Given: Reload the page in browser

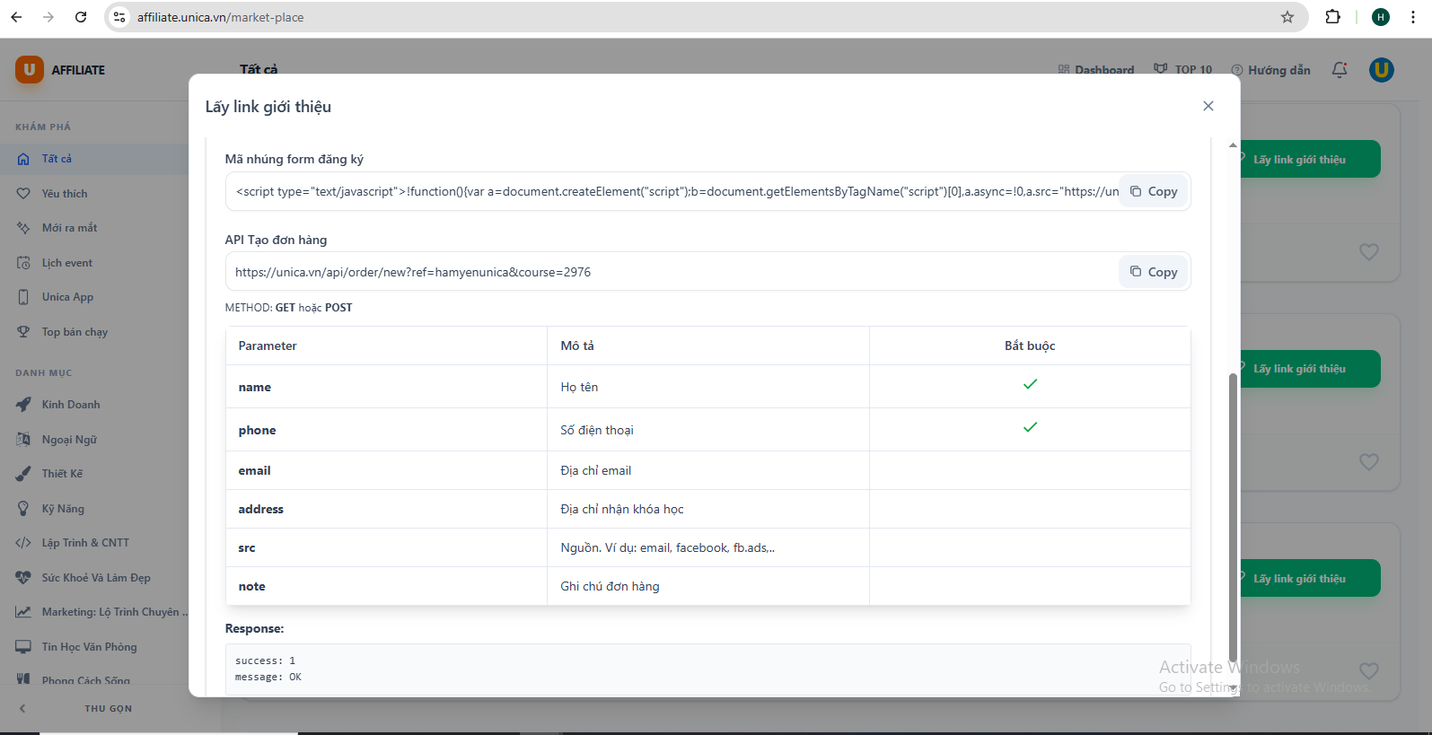Looking at the screenshot, I should 81,17.
